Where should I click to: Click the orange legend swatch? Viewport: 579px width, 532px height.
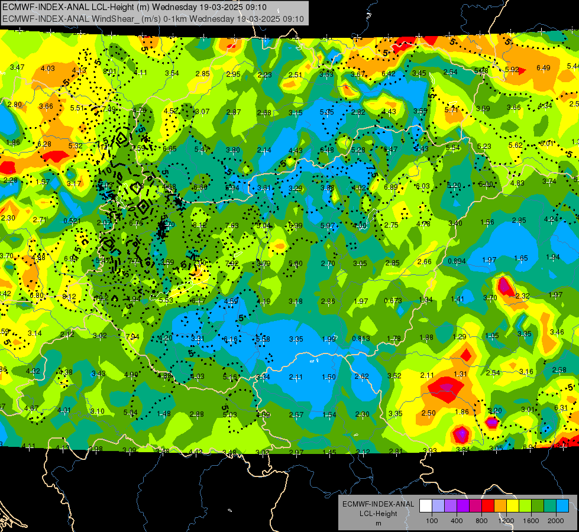[x=500, y=506]
